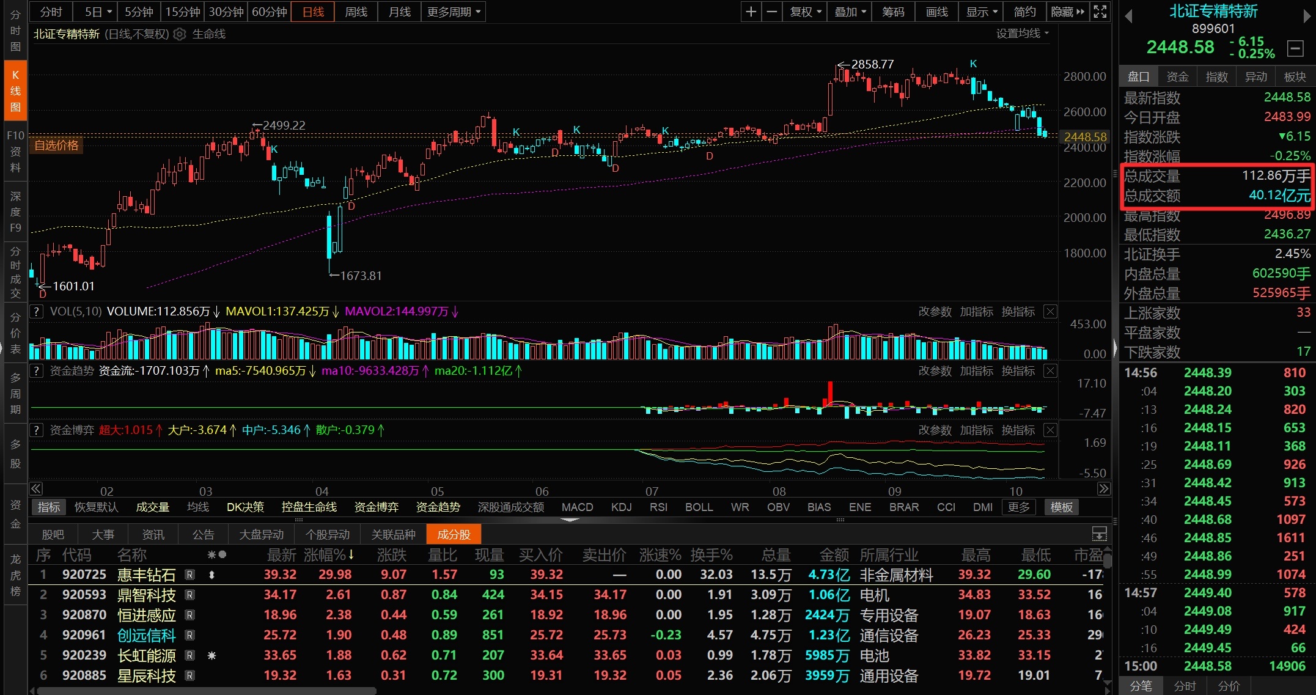Close the VOL indicator panel
1316x695 pixels.
[1050, 312]
